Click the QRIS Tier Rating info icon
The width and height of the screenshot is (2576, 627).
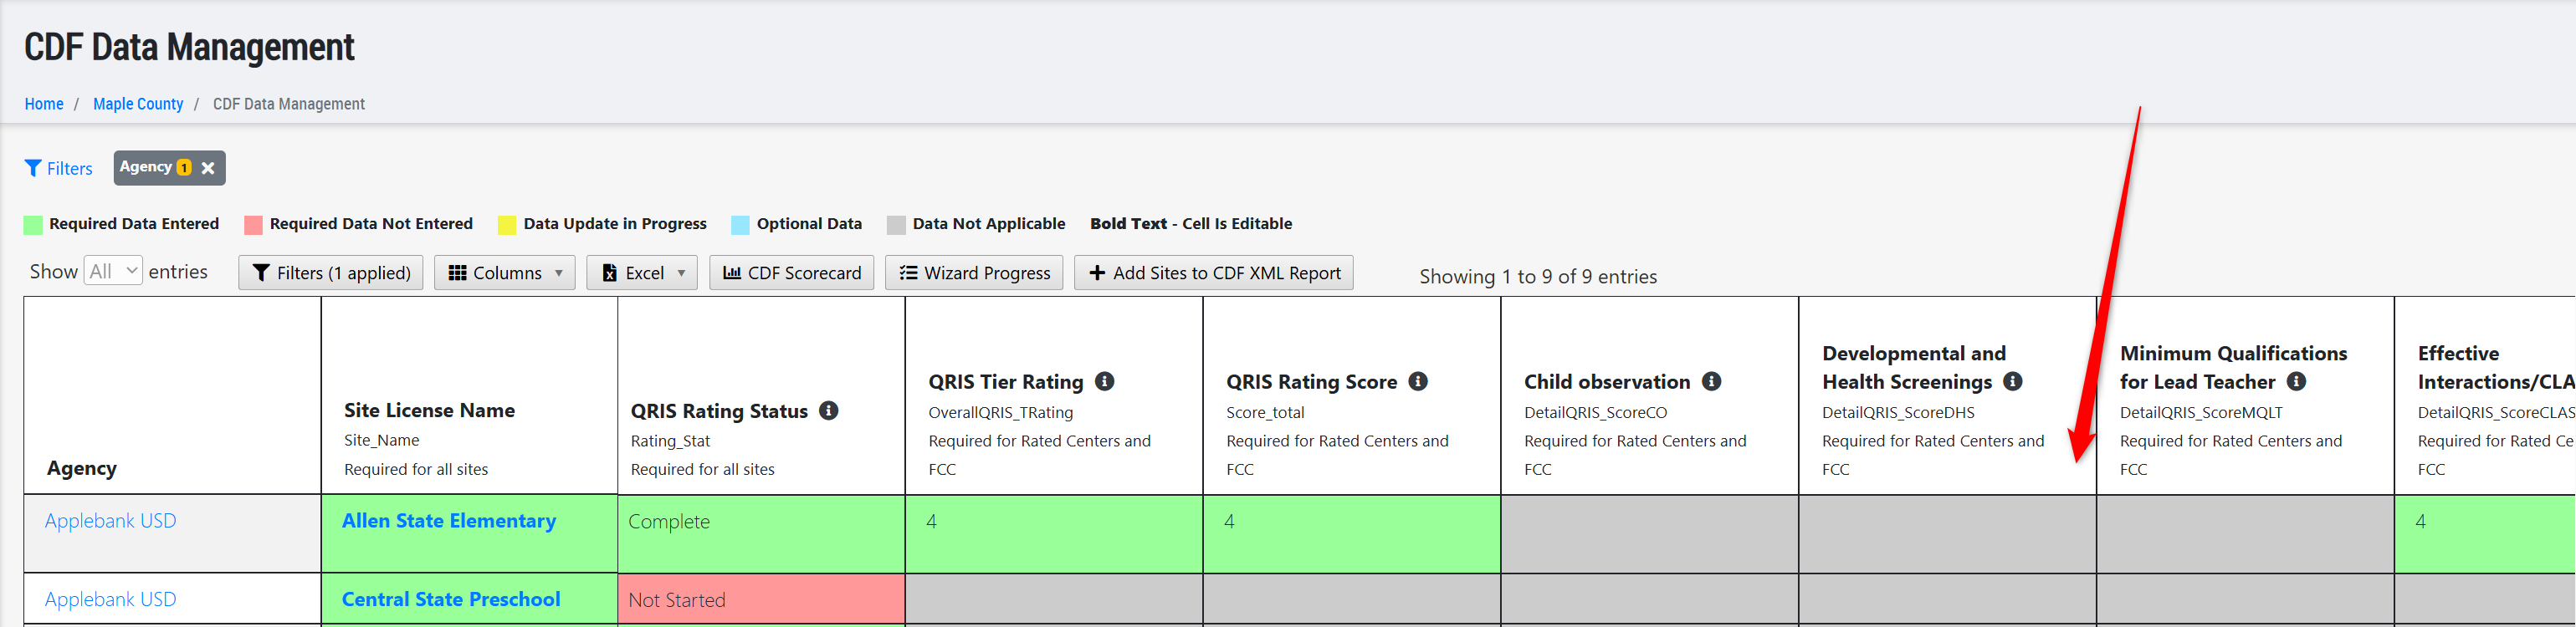pos(1104,381)
